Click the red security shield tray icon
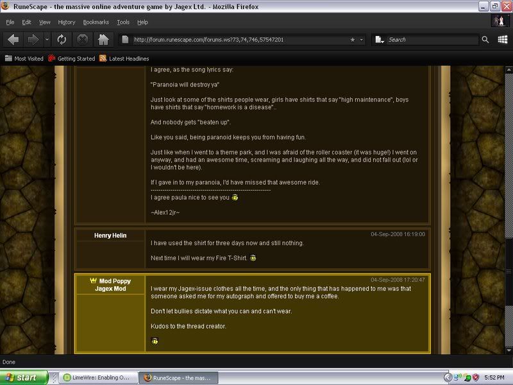This screenshot has width=513, height=385. pos(476,377)
